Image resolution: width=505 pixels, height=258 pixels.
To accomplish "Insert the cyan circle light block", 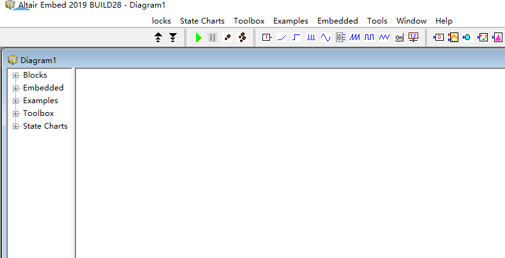I will pos(466,38).
